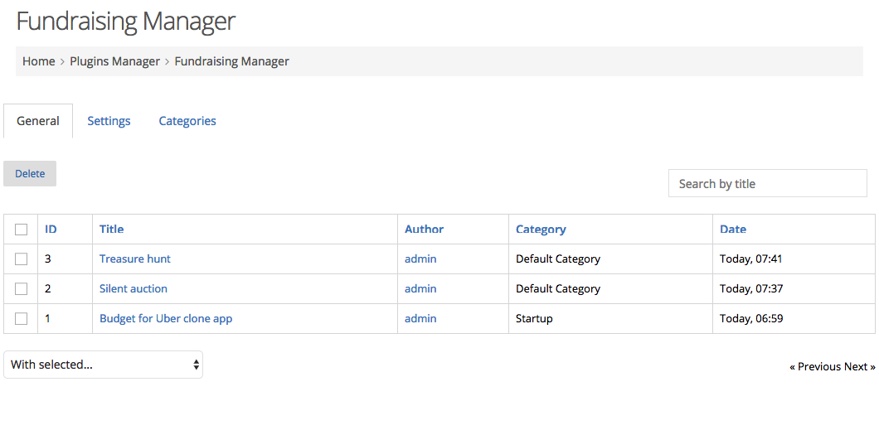Click the Next » pagination link
This screenshot has width=879, height=435.
click(860, 367)
